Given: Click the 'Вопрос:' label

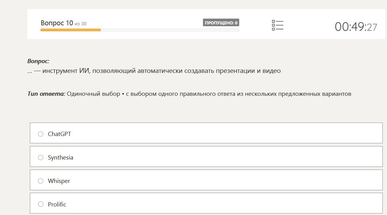Looking at the screenshot, I should [38, 61].
